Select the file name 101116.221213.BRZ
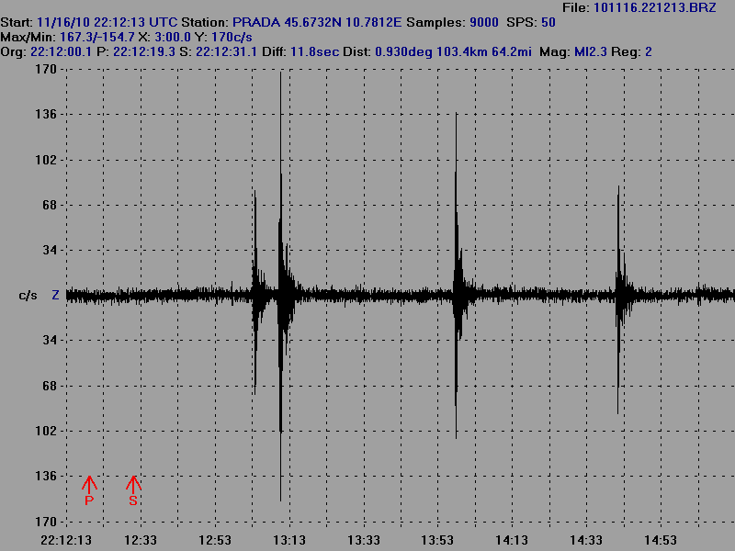The height and width of the screenshot is (551, 735). (655, 7)
